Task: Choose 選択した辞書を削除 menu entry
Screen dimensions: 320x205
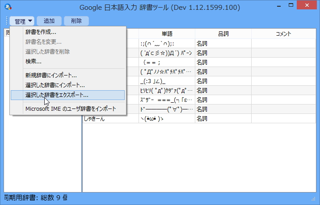Action: pos(68,52)
